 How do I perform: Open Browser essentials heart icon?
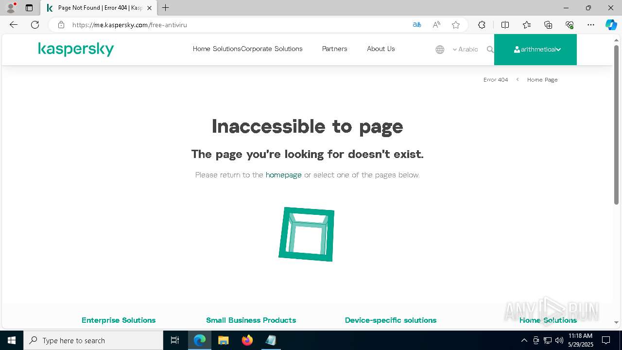570,25
